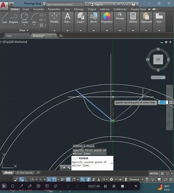Screen dimensions: 174x193
Task: Open the Sign In dropdown arrow
Action: click(114, 4)
